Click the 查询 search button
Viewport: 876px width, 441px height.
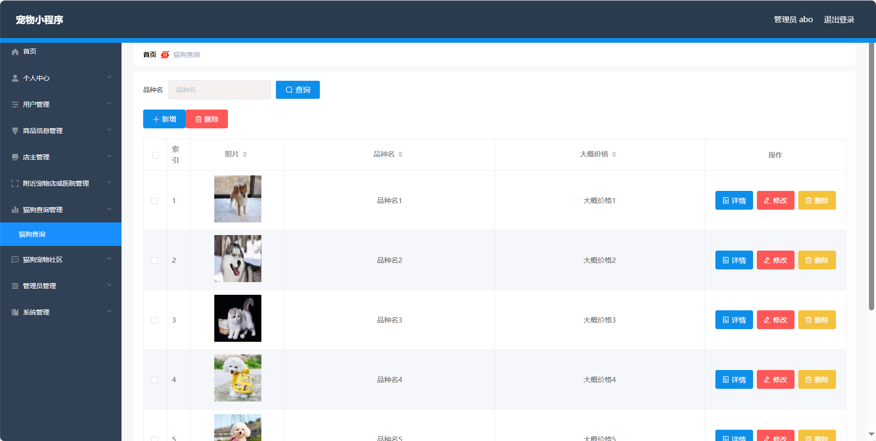pyautogui.click(x=298, y=90)
